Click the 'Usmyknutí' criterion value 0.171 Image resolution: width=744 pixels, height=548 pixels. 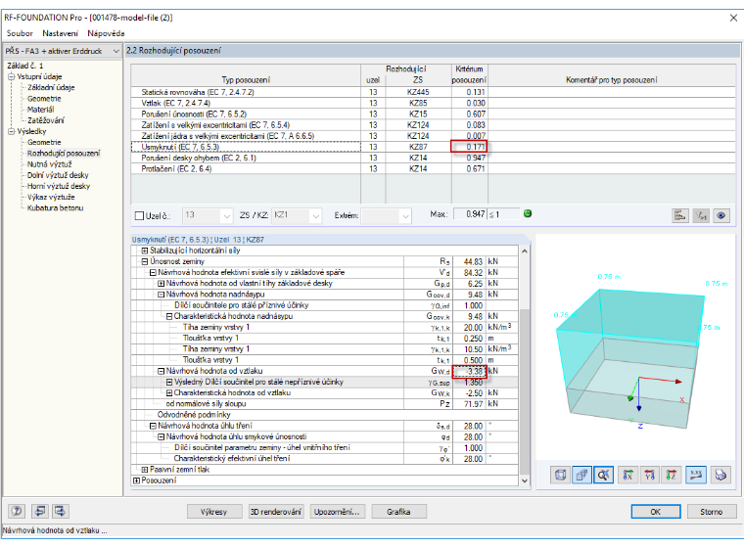469,147
